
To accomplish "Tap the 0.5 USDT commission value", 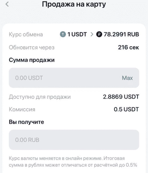I will pos(126,109).
